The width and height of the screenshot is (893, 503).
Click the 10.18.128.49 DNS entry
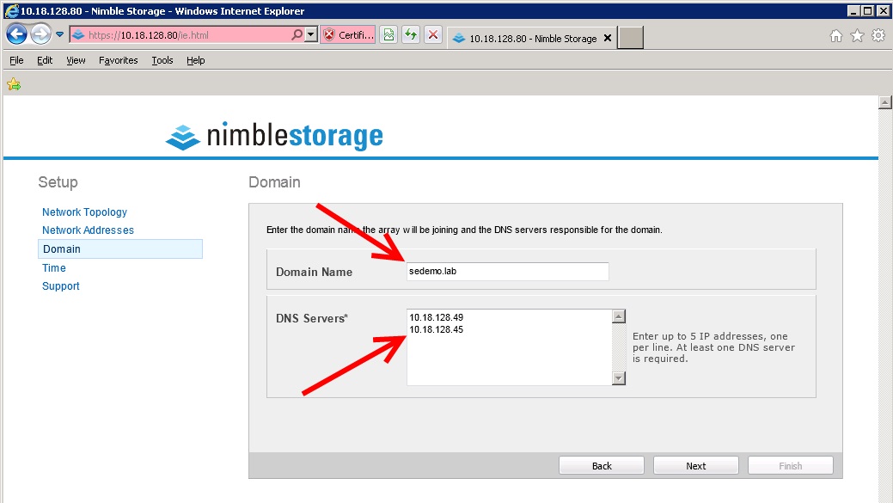(437, 317)
